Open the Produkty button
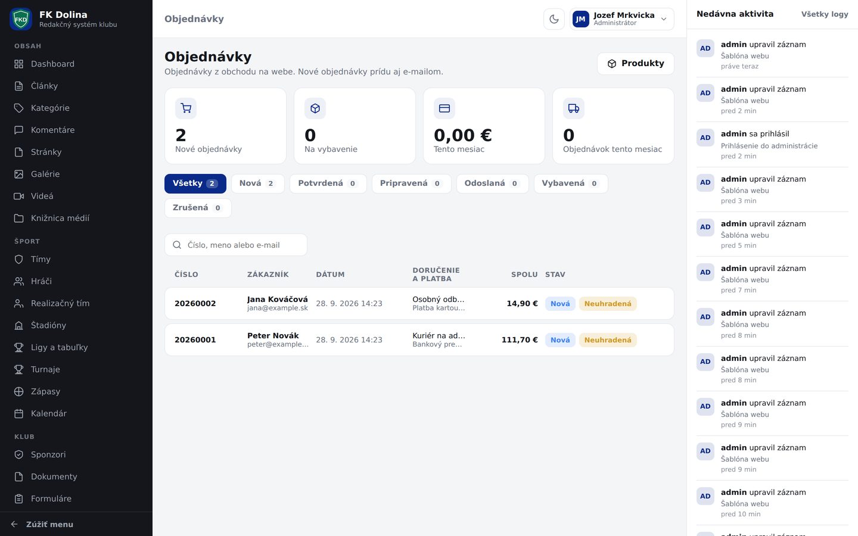Viewport: 858px width, 536px height. coord(635,64)
